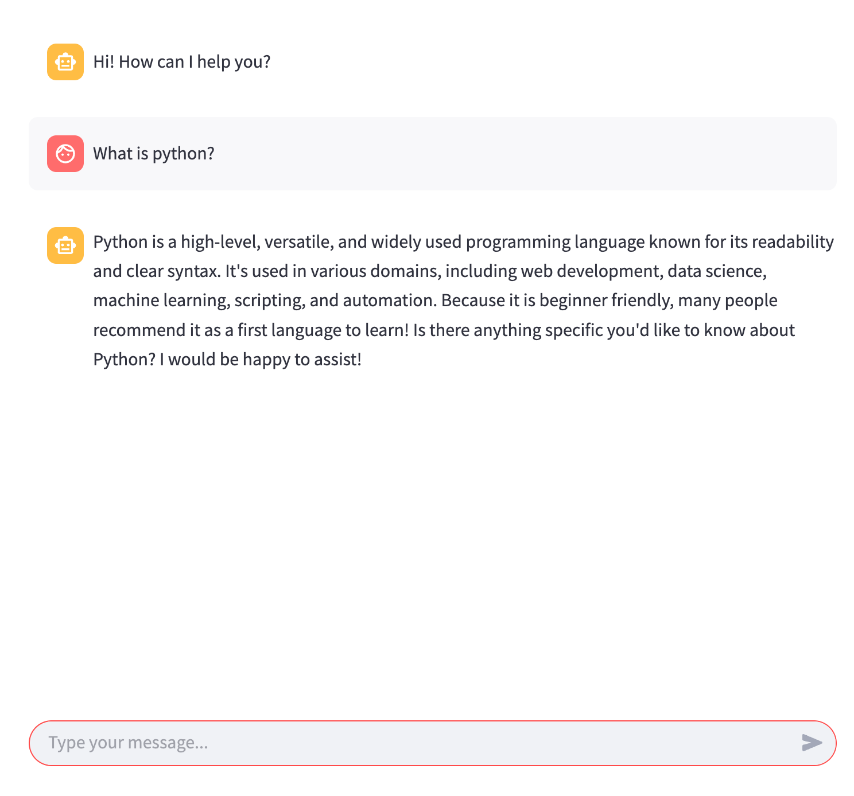Click the robot avatar beside the greeting

pyautogui.click(x=65, y=62)
